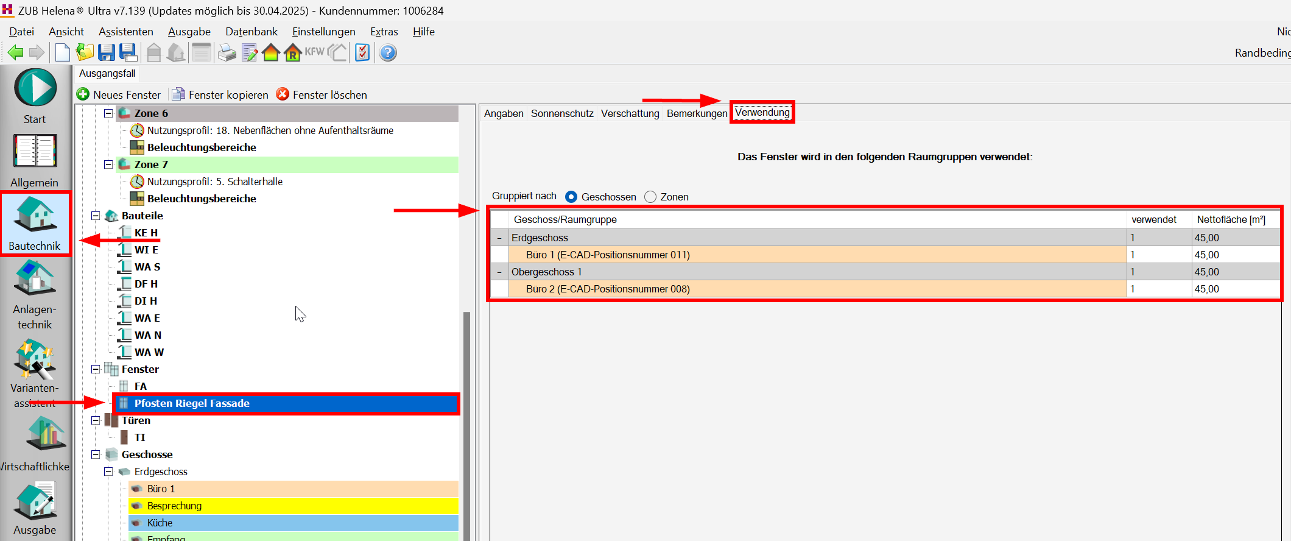Image resolution: width=1291 pixels, height=541 pixels.
Task: Select the Geschossen grouping radio button
Action: 571,197
